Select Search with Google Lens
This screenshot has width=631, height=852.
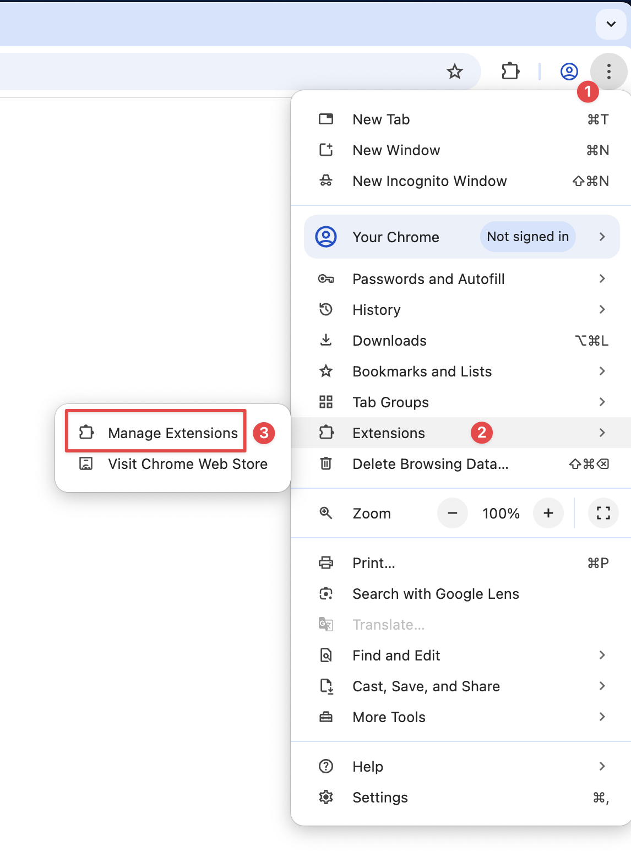tap(461, 594)
